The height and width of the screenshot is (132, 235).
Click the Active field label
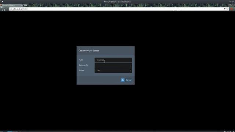click(x=82, y=70)
